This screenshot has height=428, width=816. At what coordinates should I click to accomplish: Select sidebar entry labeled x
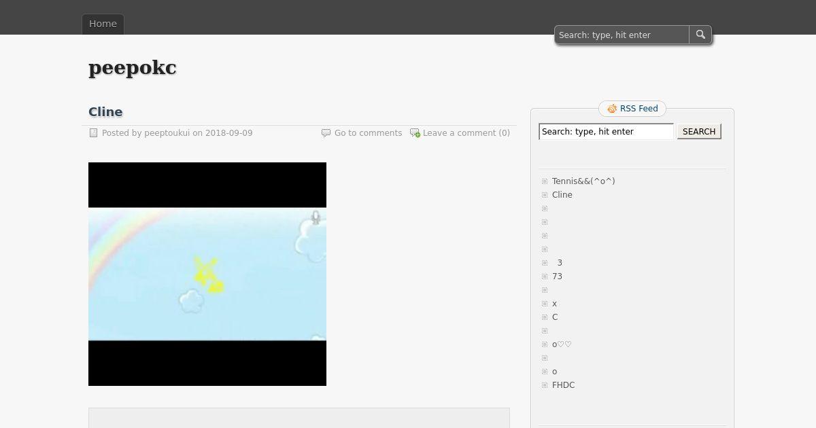555,304
